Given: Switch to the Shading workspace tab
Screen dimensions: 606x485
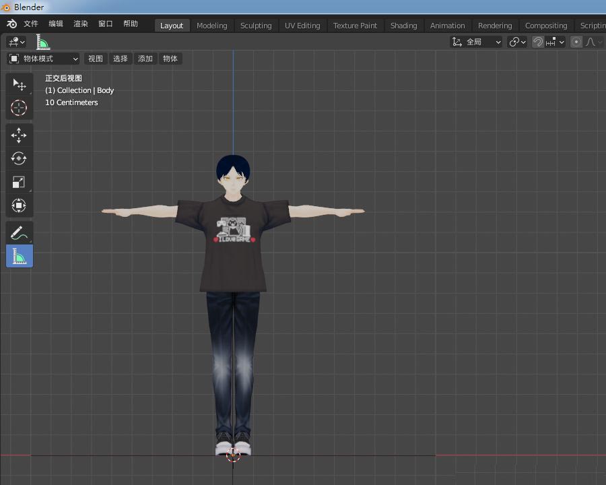Looking at the screenshot, I should coord(403,26).
